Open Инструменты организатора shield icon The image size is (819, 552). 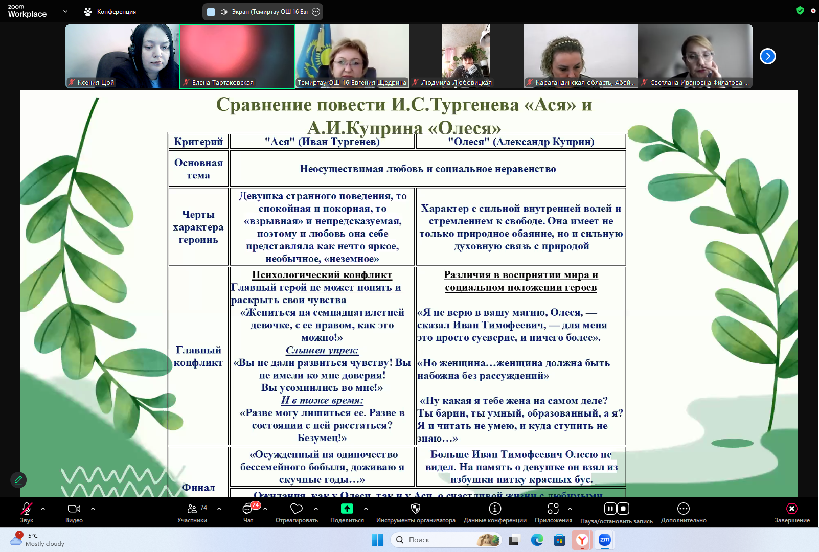tap(416, 509)
